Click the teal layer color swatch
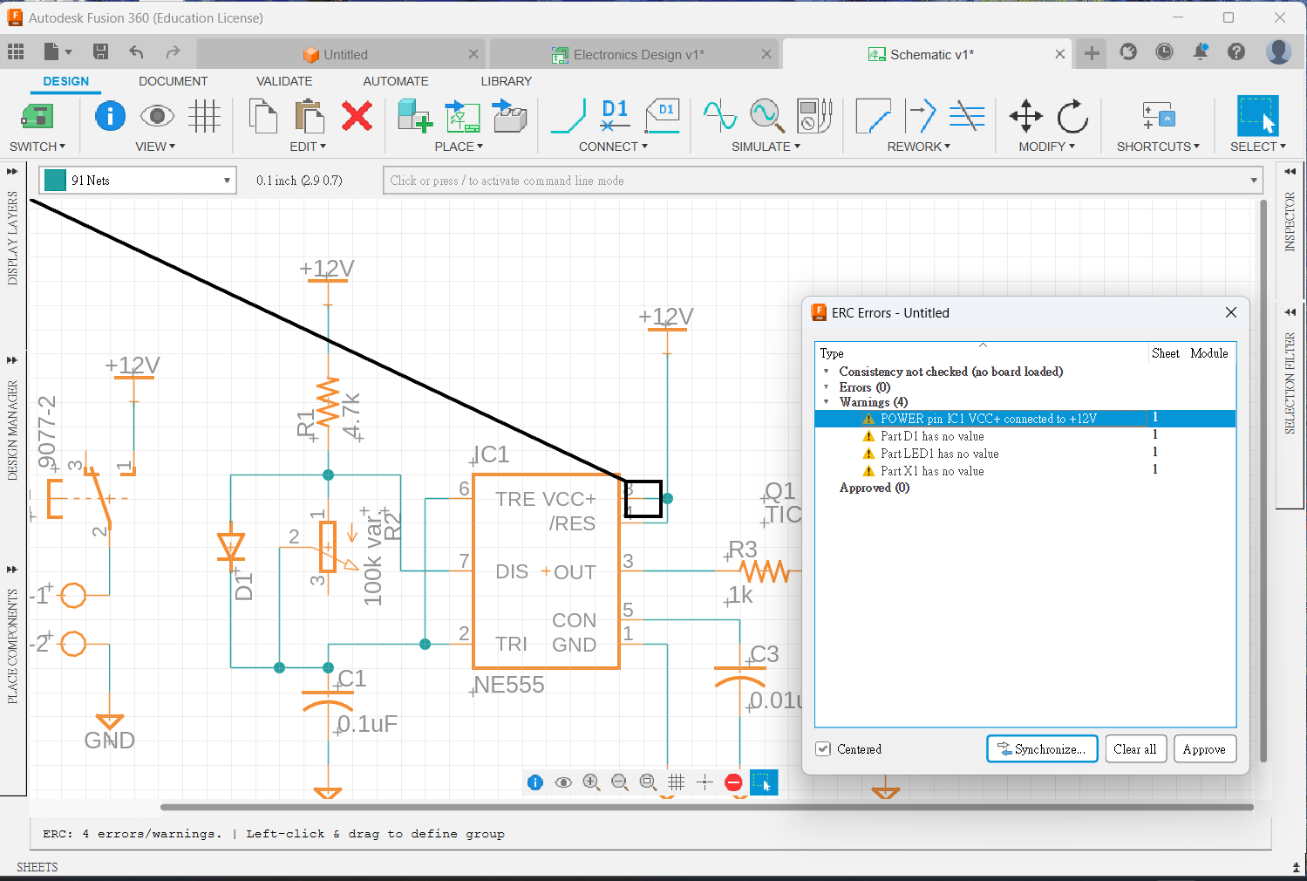 tap(55, 181)
